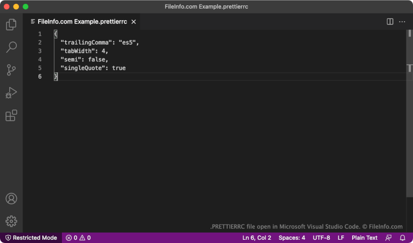
Task: Click the red close window button
Action: pyautogui.click(x=7, y=7)
